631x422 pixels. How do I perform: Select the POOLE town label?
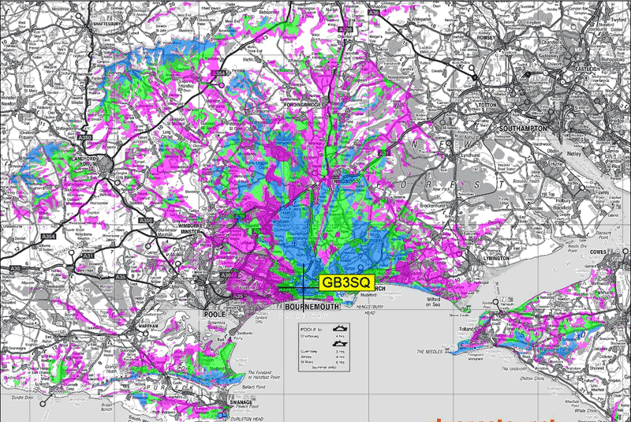coord(215,314)
